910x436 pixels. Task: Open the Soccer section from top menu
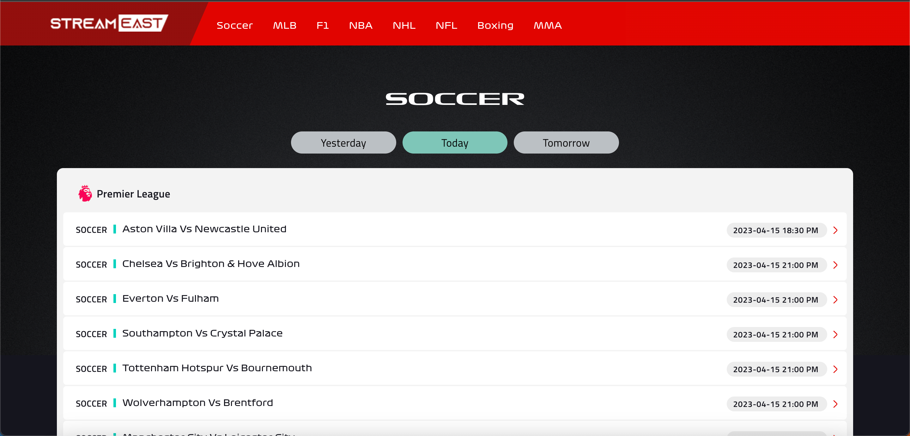tap(234, 25)
